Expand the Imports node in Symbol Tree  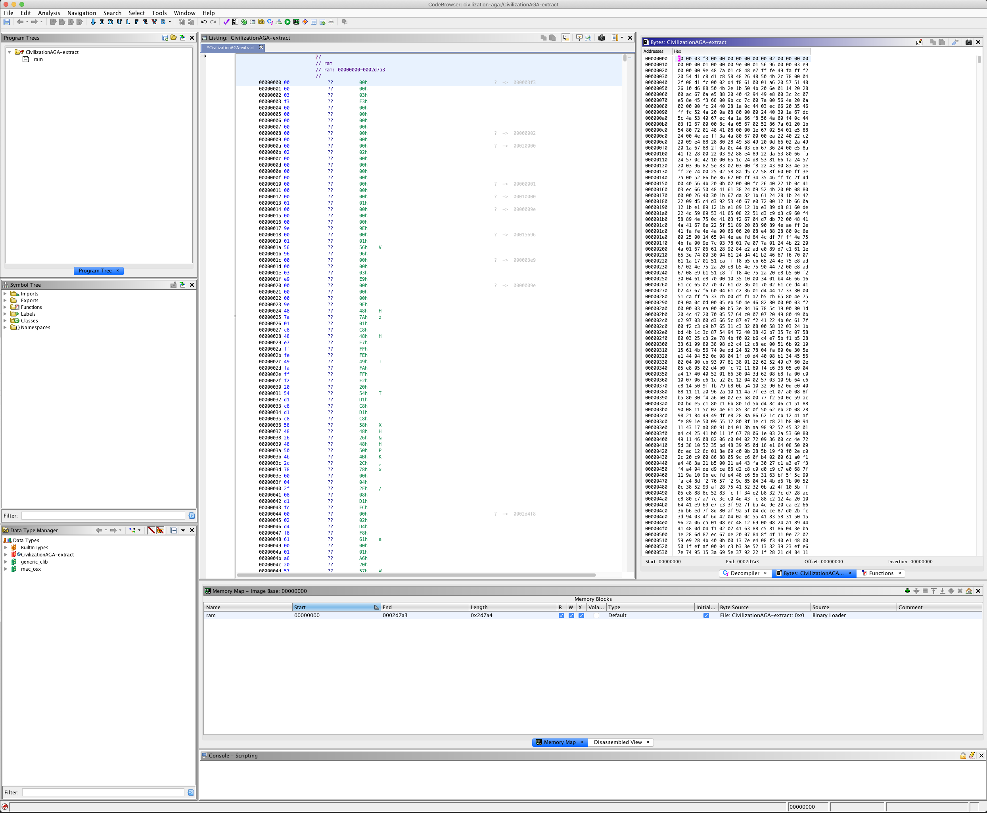(5, 293)
